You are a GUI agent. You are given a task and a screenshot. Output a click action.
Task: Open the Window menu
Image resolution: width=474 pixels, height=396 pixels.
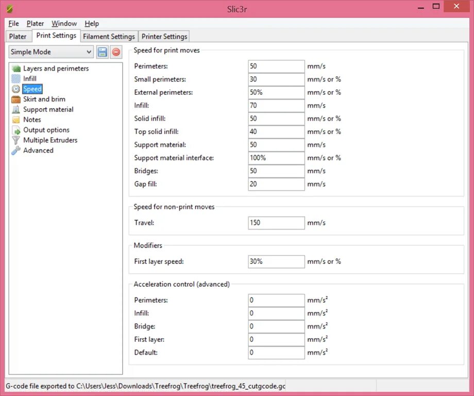tap(64, 23)
